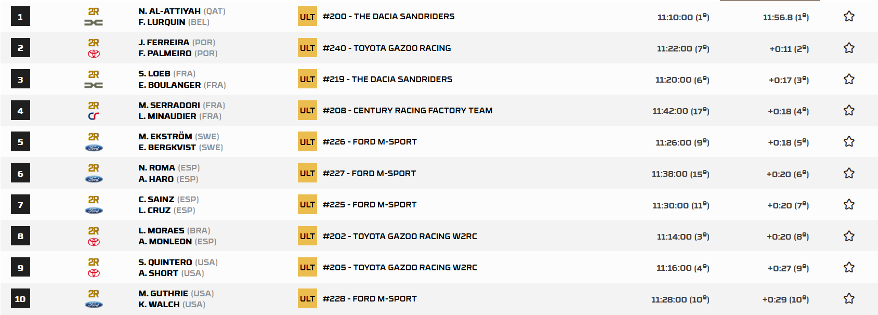Favorite N. Al-Attiyah's entry with star

tap(849, 17)
